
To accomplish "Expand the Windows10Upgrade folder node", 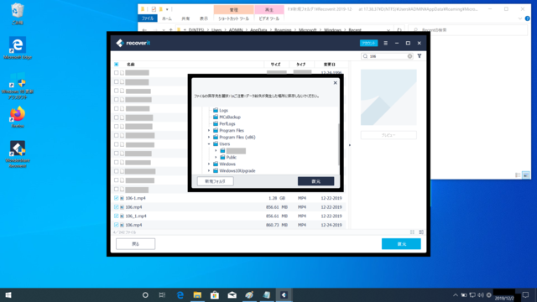I will point(209,171).
